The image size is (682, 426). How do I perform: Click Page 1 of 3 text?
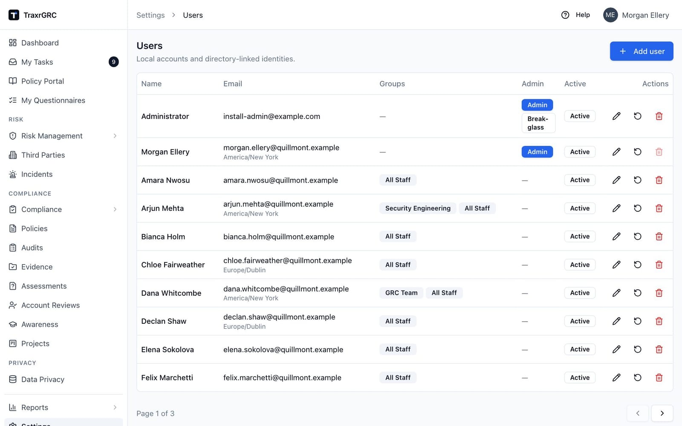click(155, 413)
